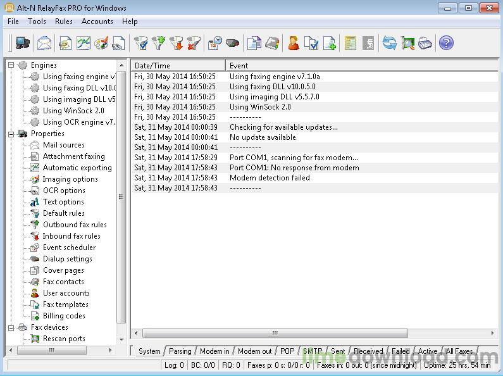This screenshot has height=376, width=503.
Task: Collapse the Engines tree node
Action: 11,65
